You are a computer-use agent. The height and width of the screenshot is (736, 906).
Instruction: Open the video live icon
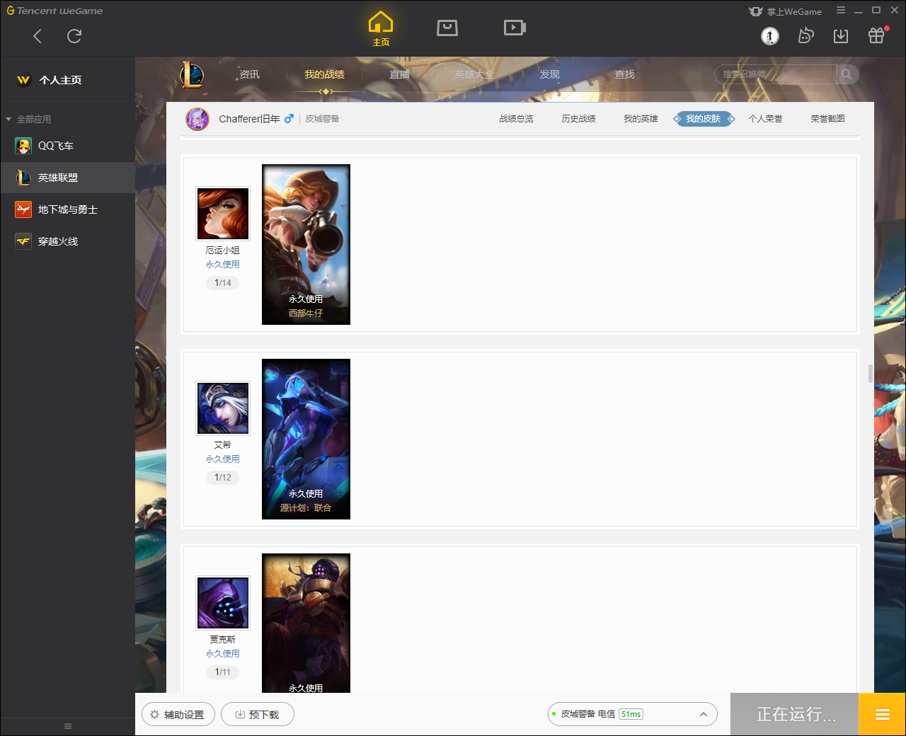515,28
